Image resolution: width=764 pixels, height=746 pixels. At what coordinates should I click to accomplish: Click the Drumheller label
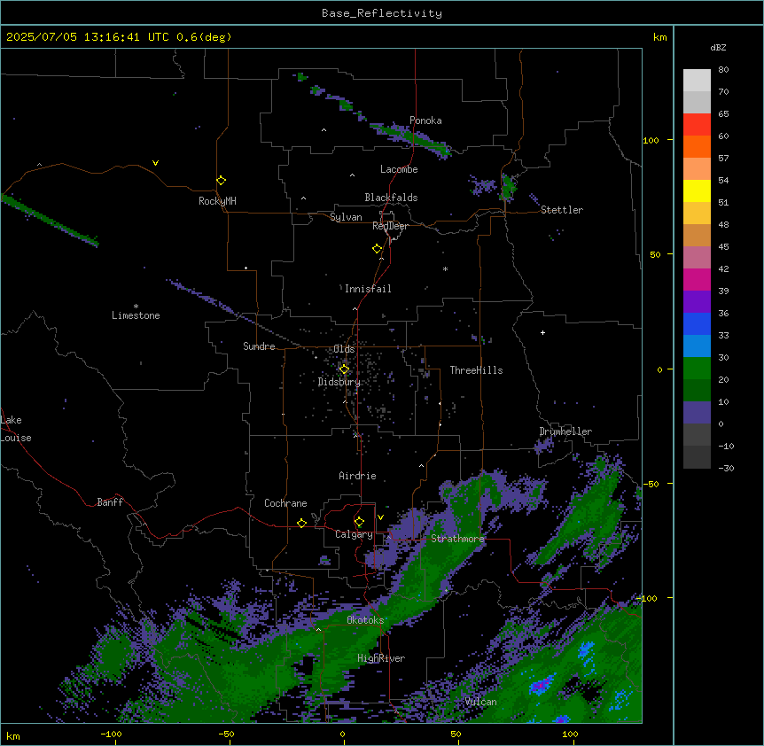coord(565,431)
